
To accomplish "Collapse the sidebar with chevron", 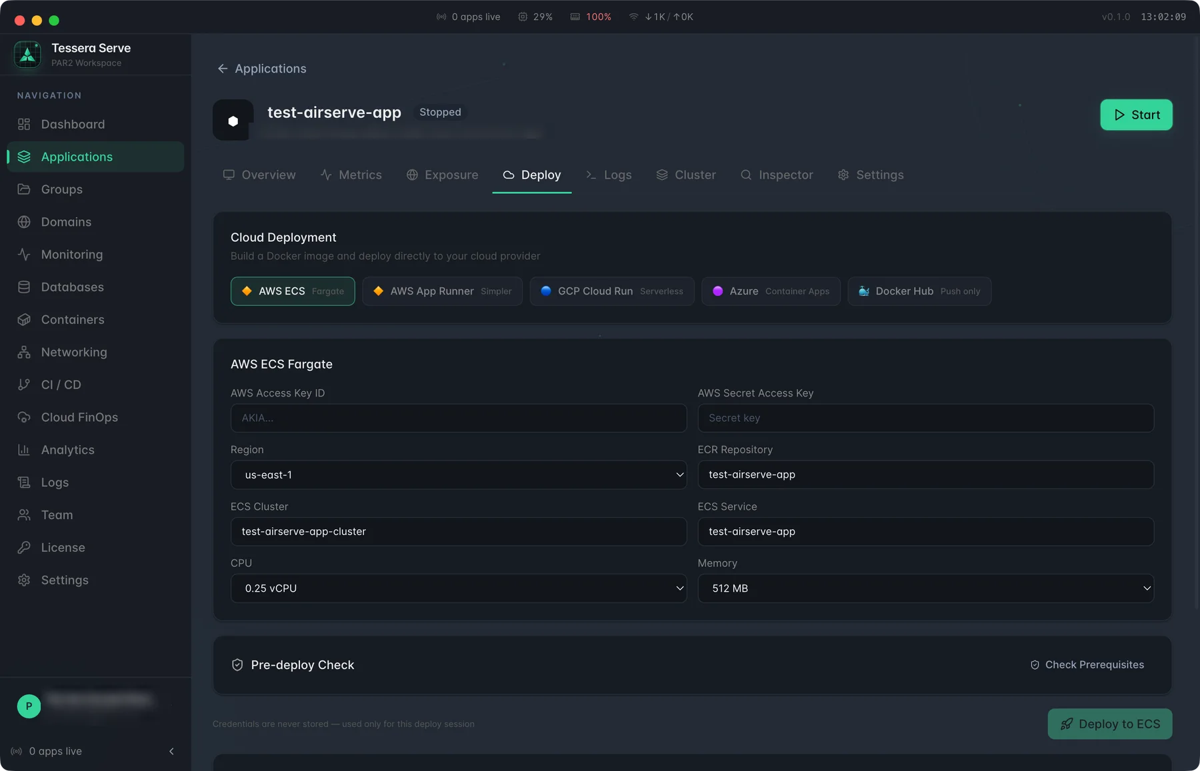I will point(171,751).
